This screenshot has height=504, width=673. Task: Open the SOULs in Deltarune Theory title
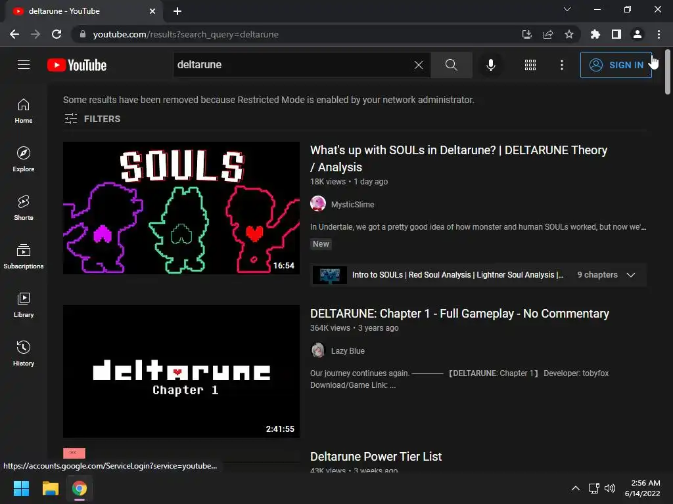[458, 159]
